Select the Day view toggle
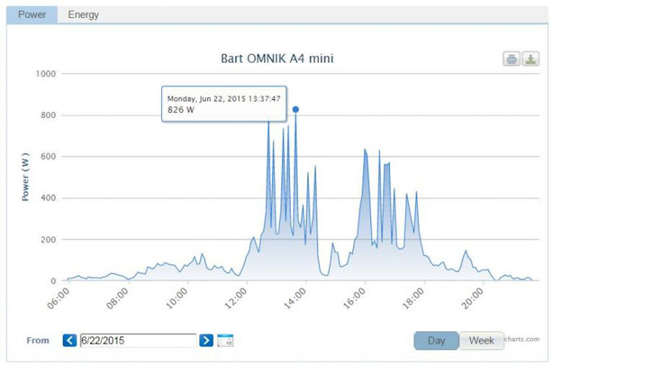651x366 pixels. coord(436,341)
